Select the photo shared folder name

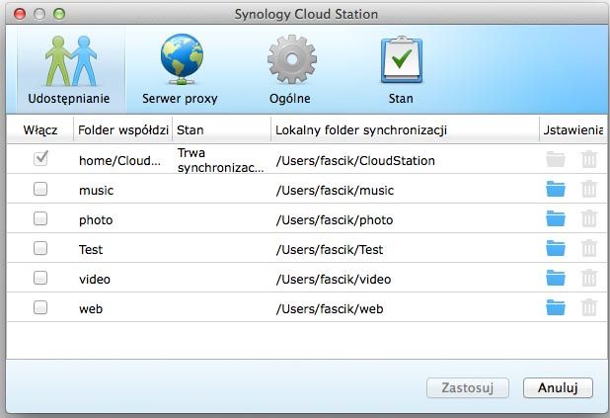point(96,220)
